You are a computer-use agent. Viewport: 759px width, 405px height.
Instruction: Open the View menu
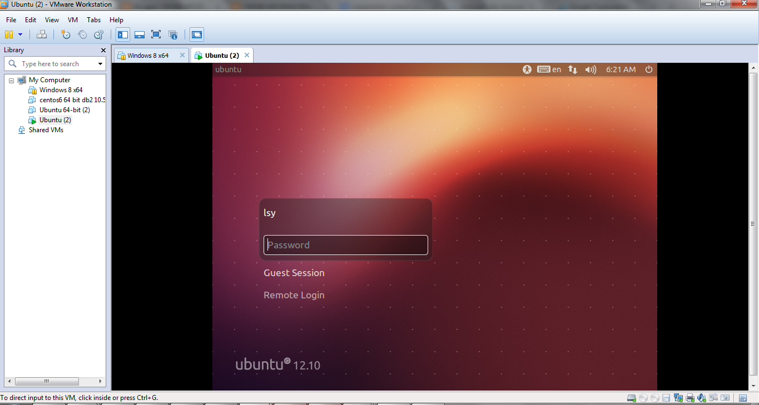click(52, 19)
